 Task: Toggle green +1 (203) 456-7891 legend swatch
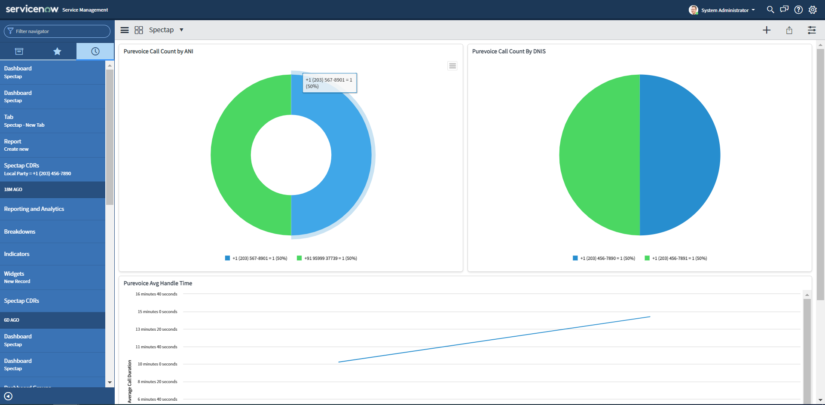coord(647,258)
